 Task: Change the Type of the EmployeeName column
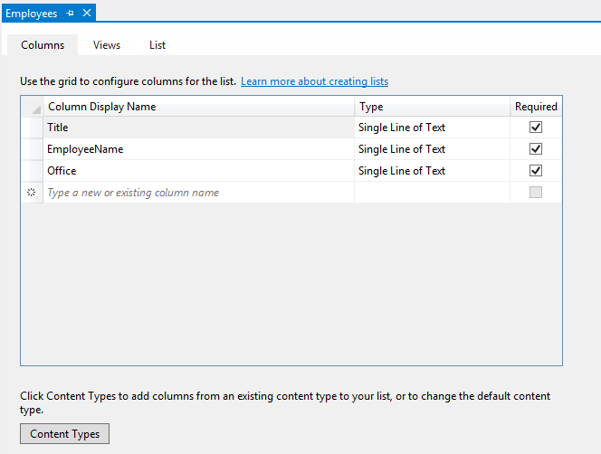[431, 149]
